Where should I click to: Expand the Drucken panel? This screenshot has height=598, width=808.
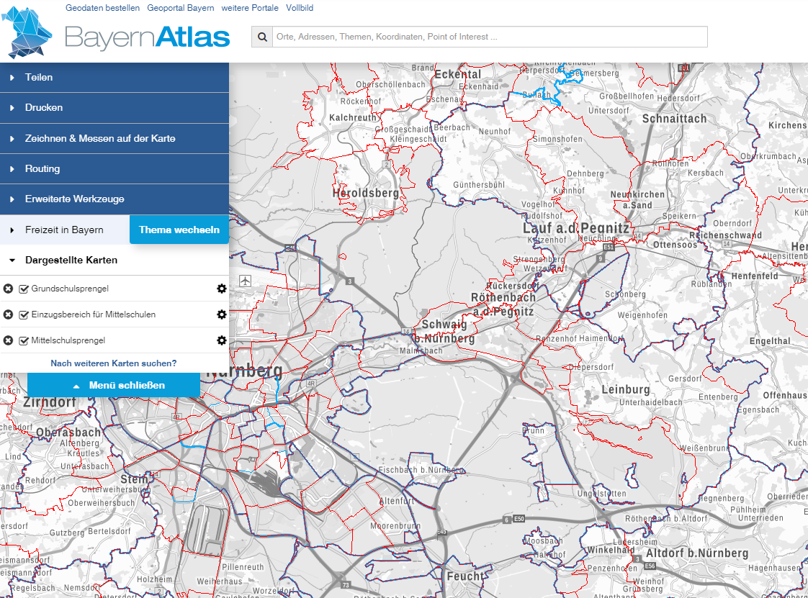[x=43, y=107]
